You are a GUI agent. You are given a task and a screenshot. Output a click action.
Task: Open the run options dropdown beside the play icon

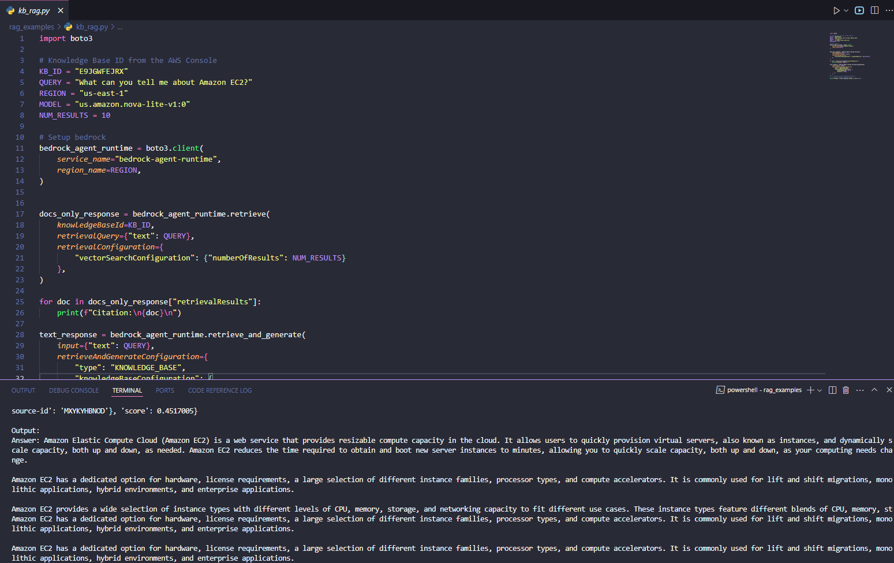846,10
